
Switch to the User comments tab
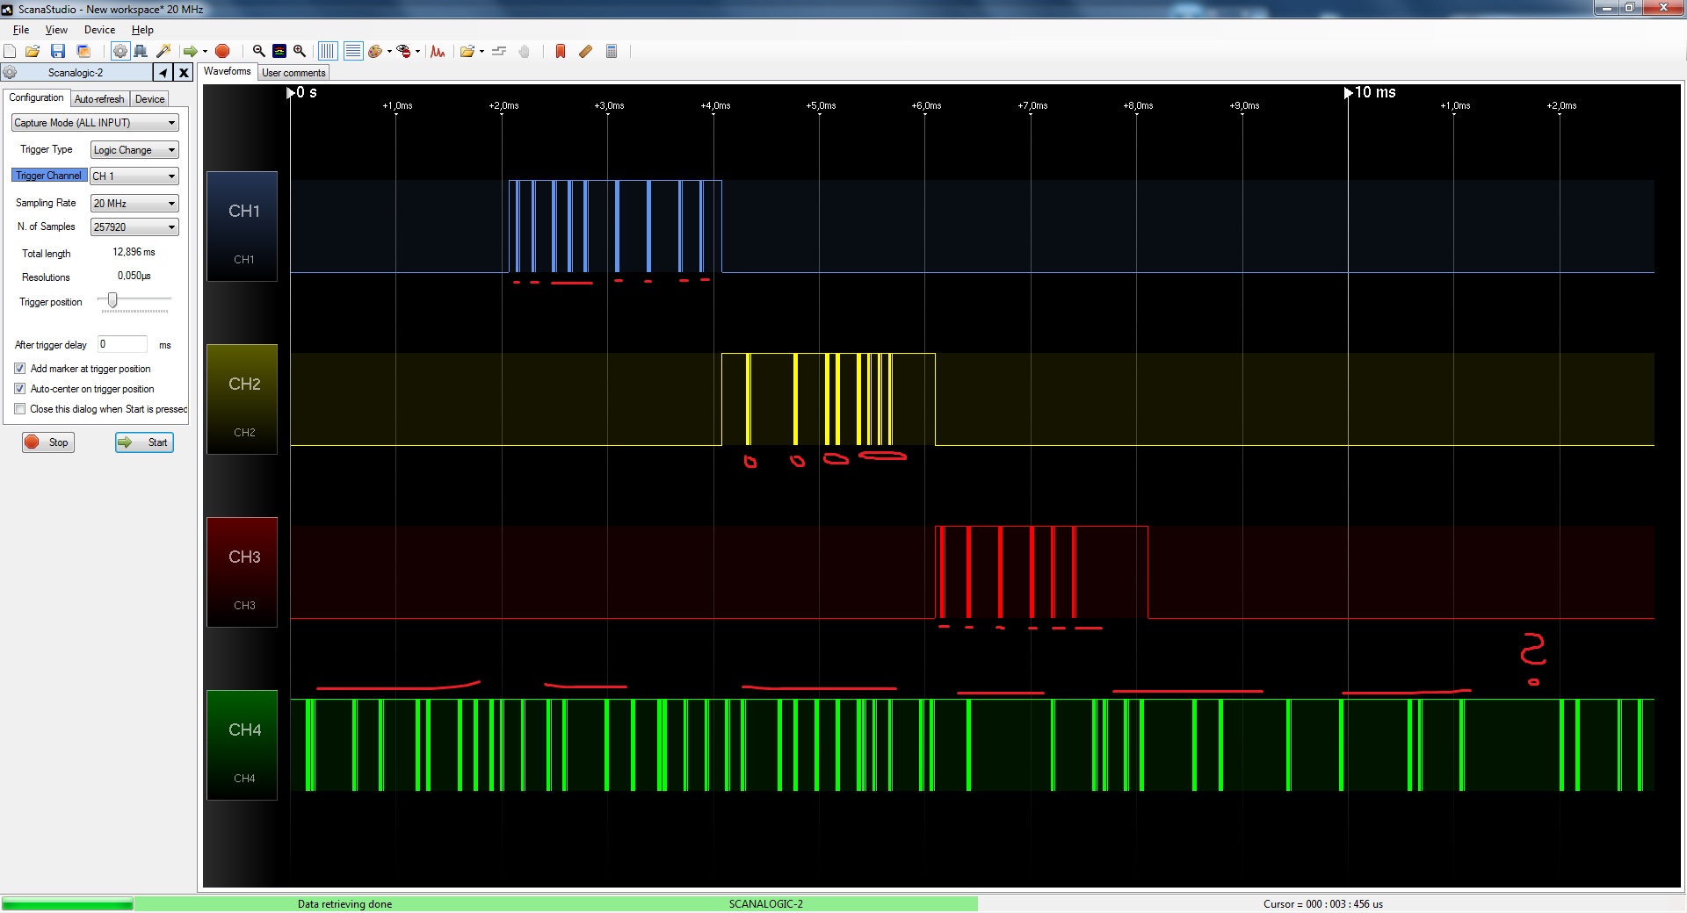click(293, 73)
